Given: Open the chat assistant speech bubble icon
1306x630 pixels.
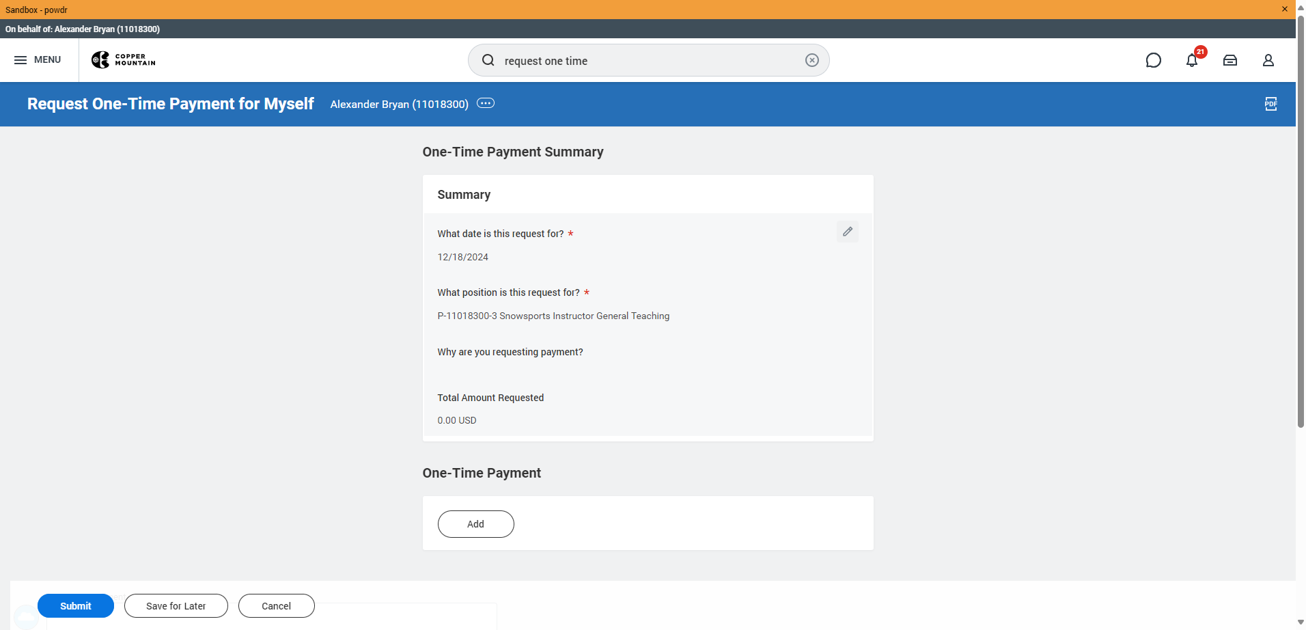Looking at the screenshot, I should click(x=1153, y=60).
